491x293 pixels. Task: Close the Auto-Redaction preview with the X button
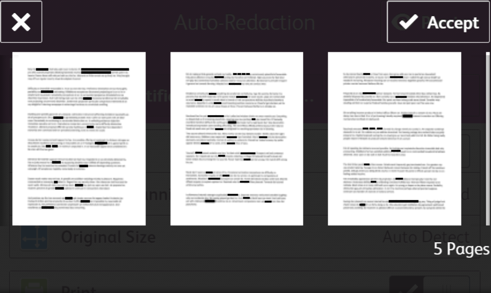pos(21,22)
